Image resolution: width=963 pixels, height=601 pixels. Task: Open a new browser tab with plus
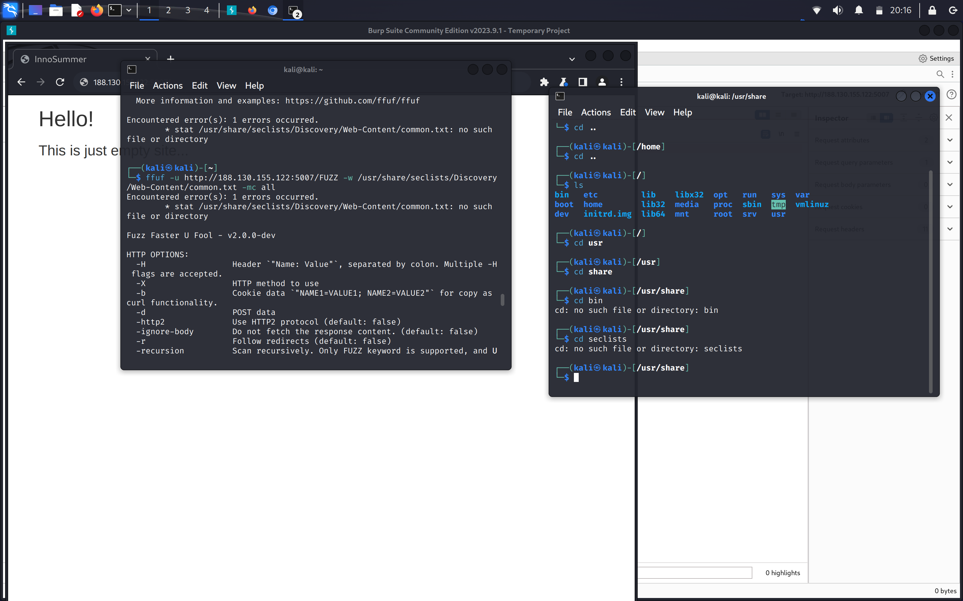point(171,59)
